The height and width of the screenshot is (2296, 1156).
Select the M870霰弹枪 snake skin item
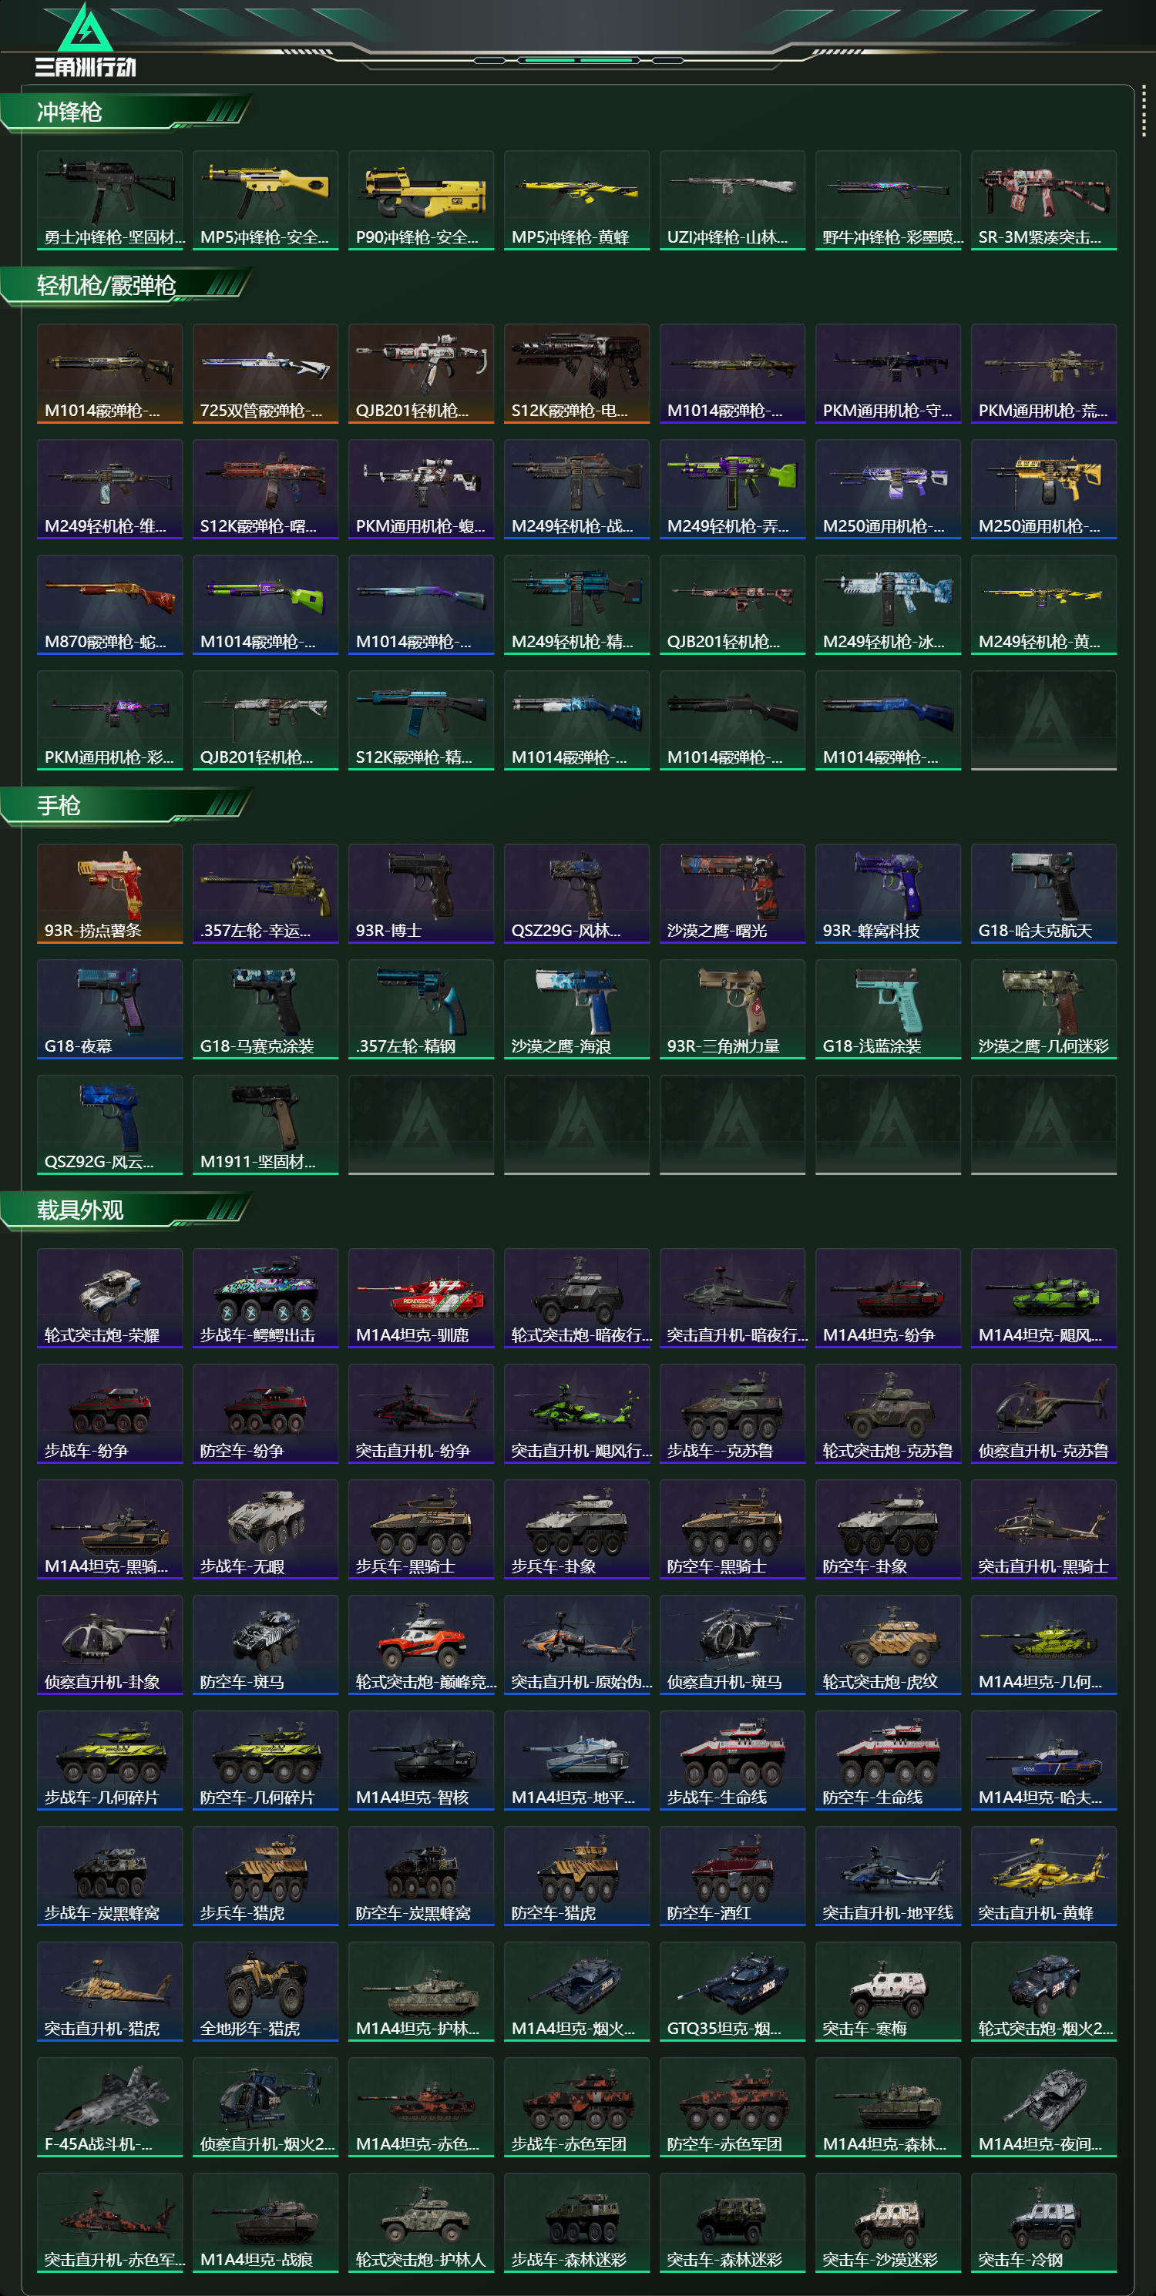[109, 604]
